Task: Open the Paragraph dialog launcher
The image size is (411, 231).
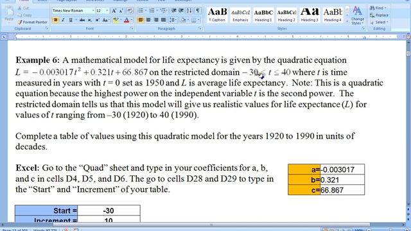Action: 200,28
